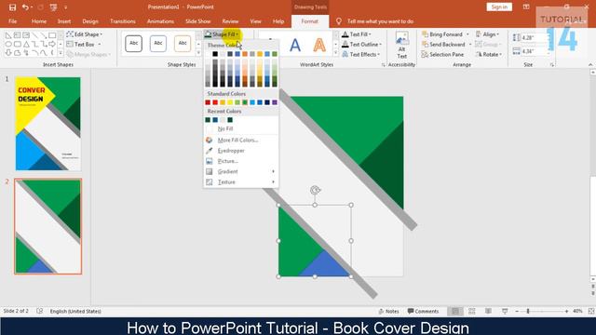Click the rotate handle above selected shape
Screen dimensions: 596x335
(x=315, y=190)
